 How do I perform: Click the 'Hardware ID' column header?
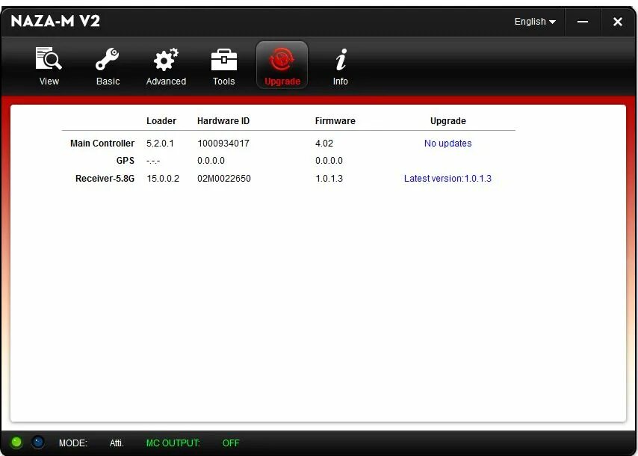(x=223, y=121)
